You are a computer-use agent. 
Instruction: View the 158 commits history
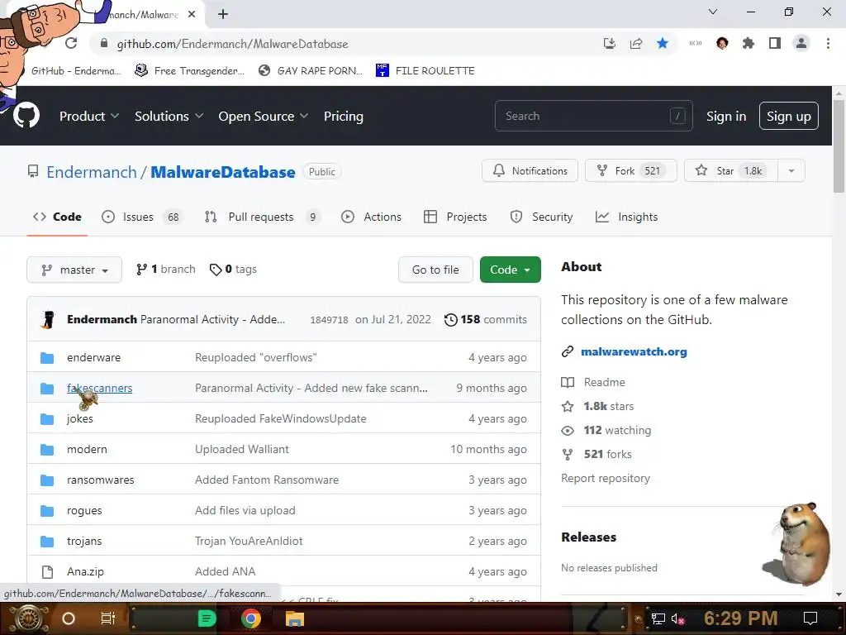486,320
